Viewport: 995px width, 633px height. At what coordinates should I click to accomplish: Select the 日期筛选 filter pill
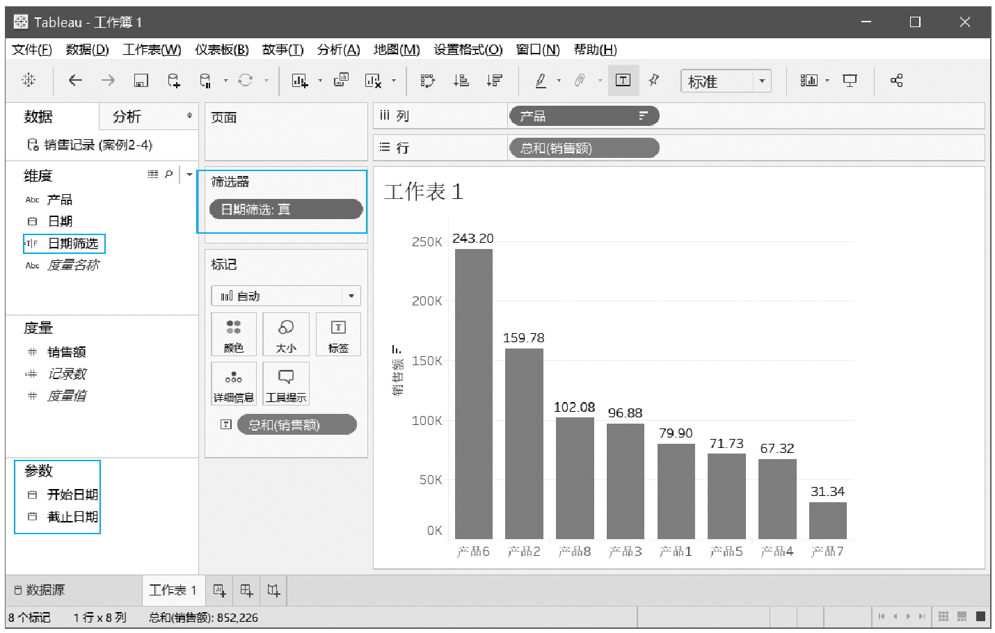[285, 209]
